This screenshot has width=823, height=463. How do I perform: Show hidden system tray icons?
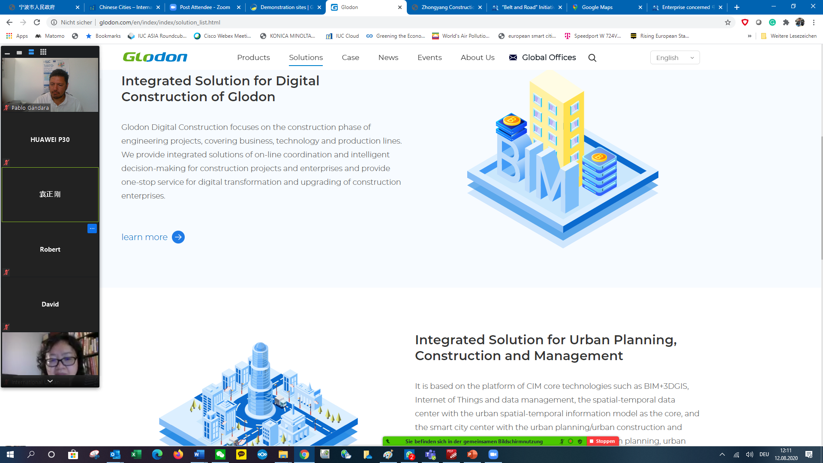click(722, 454)
